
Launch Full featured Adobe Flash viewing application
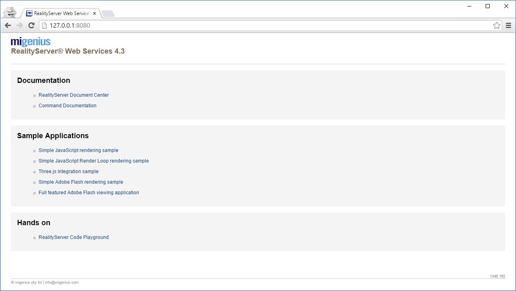(89, 193)
